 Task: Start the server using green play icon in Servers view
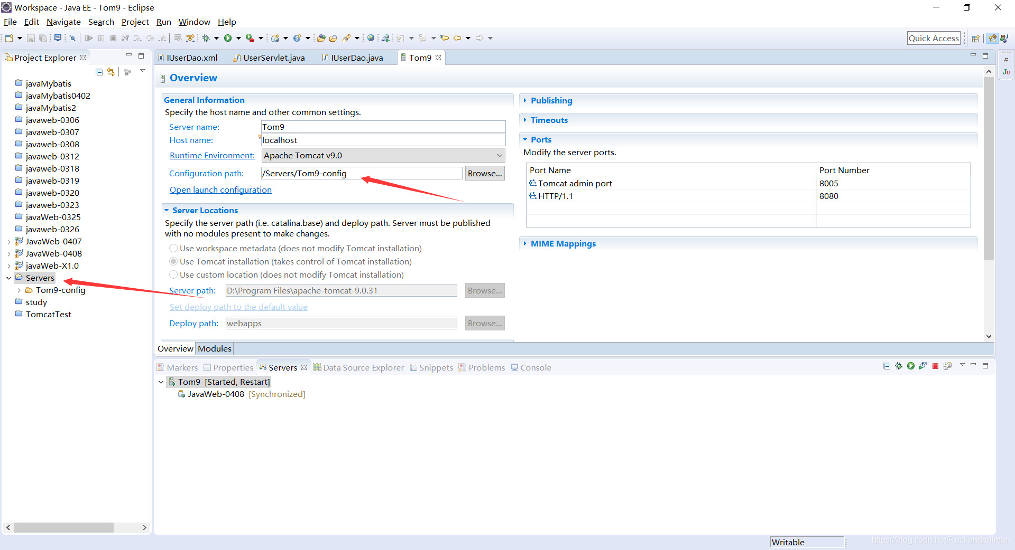click(x=911, y=366)
